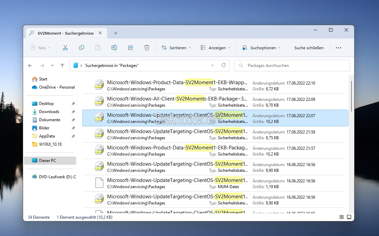Click the breadcrumb chevron before Suchergebnisse
The image size is (379, 236).
point(81,66)
